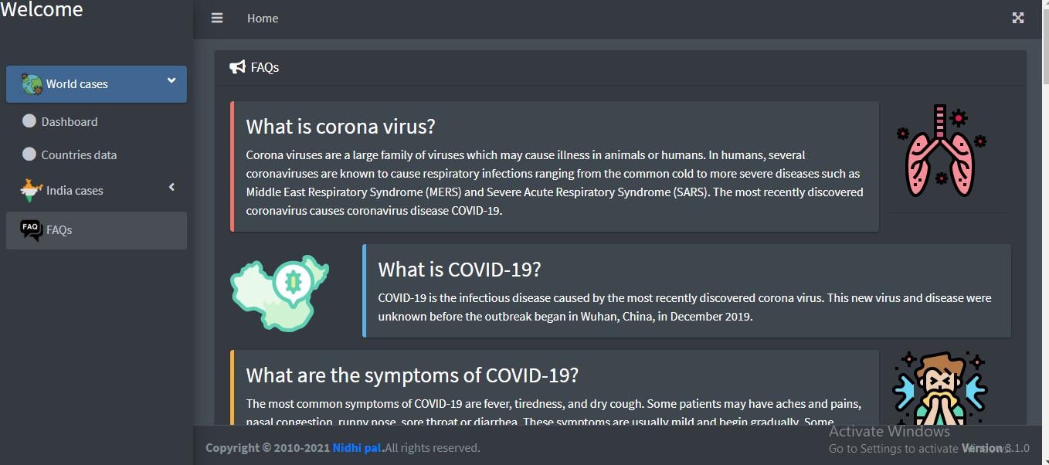
Task: Select the Dashboard circle bullet
Action: click(x=29, y=121)
